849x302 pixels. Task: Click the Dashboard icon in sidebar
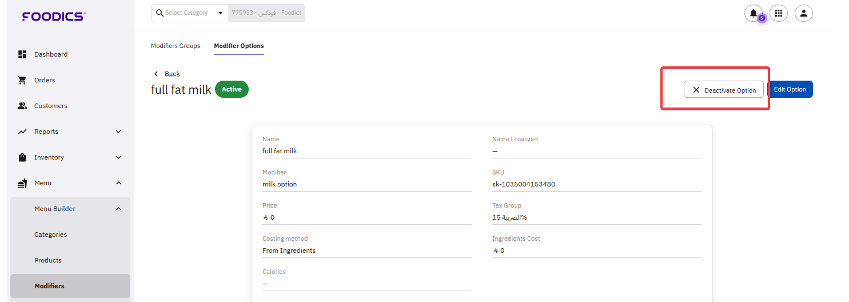click(22, 54)
